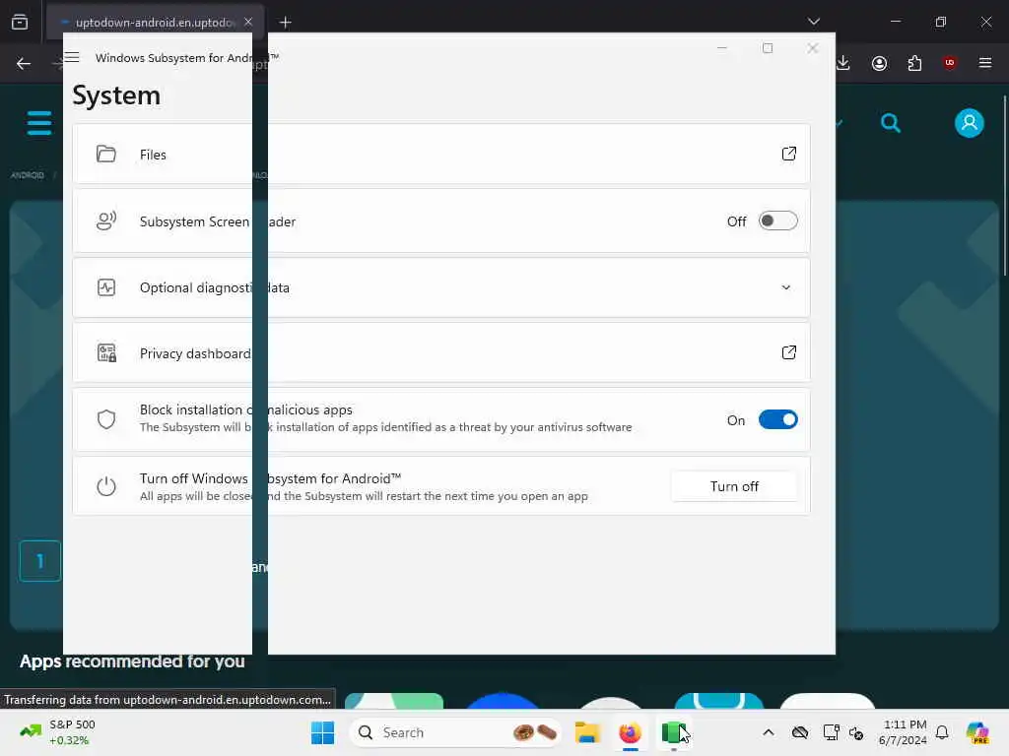1009x756 pixels.
Task: Open the Firefox account icon
Action: pyautogui.click(x=879, y=63)
